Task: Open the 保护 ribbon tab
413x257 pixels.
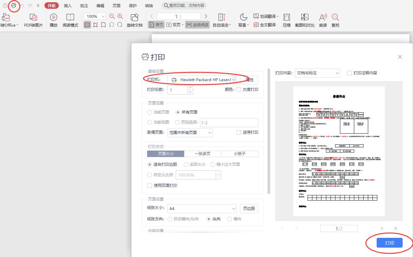Action: [133, 6]
